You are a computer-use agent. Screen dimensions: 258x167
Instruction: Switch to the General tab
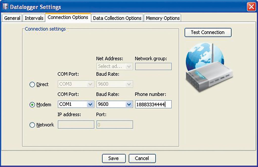[x=12, y=18]
